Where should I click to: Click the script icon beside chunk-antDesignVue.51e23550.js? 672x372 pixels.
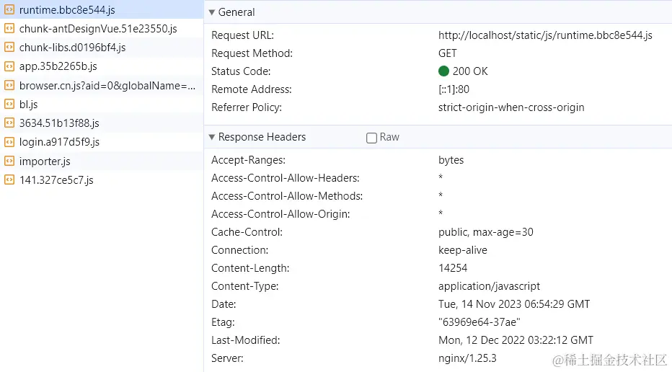(x=9, y=28)
